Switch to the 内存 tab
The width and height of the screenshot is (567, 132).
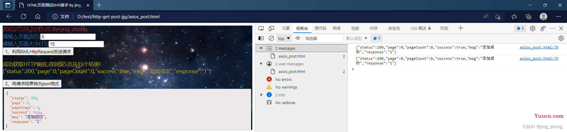[x=374, y=28]
